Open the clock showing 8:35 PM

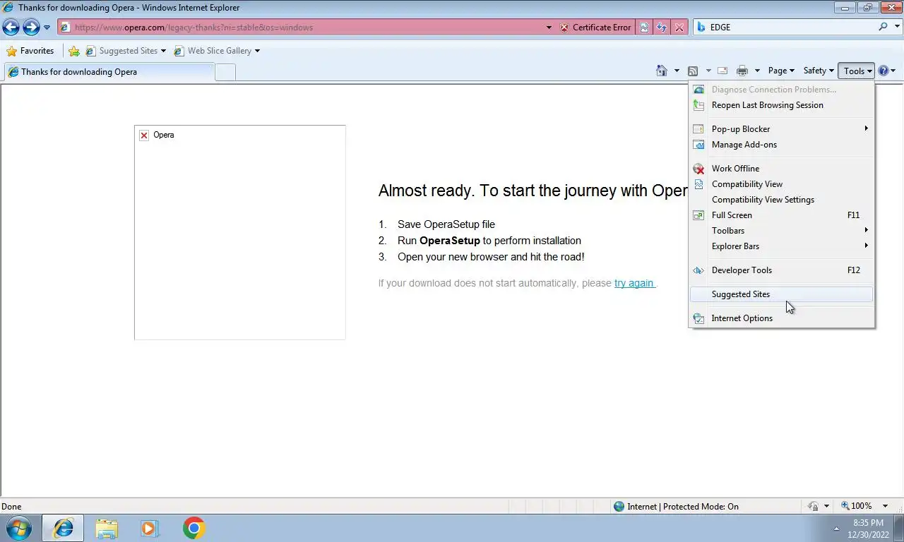tap(868, 528)
